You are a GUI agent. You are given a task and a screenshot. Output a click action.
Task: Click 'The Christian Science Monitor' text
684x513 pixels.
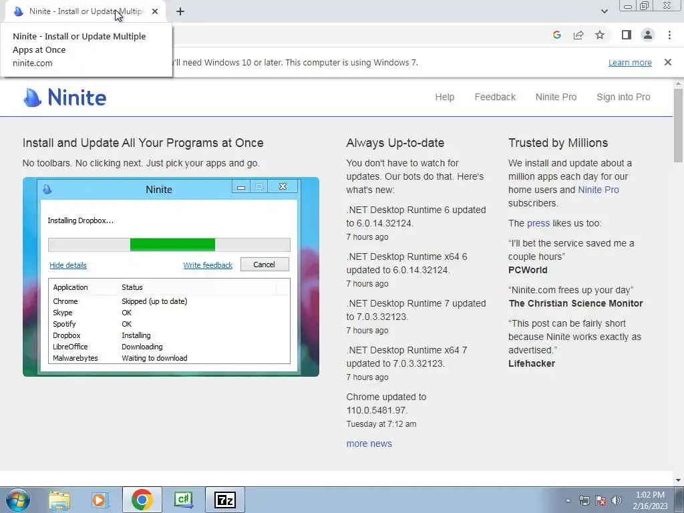576,304
